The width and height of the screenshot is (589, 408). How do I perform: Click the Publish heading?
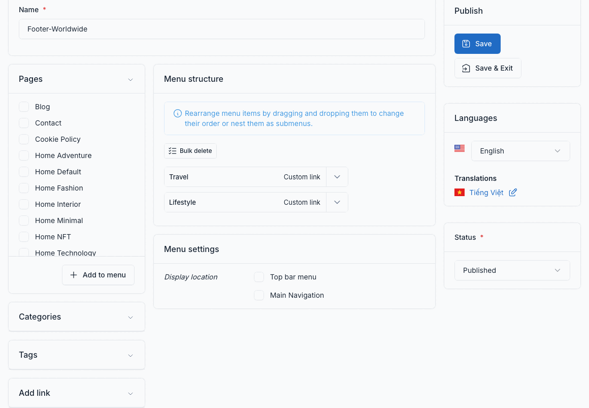click(x=469, y=11)
